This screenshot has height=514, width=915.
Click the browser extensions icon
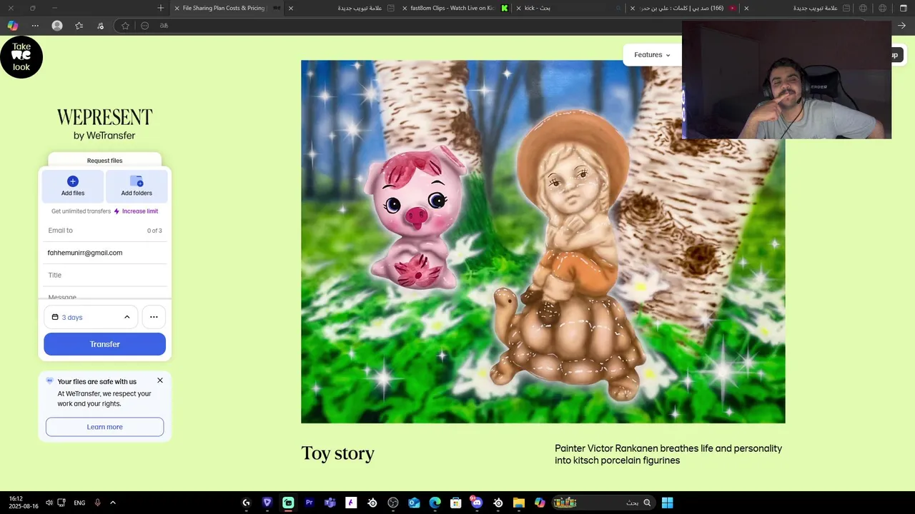point(100,26)
